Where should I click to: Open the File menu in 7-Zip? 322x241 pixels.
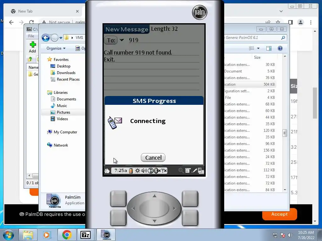coord(31,36)
